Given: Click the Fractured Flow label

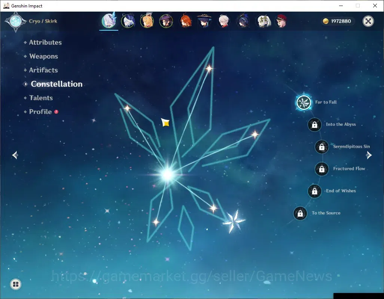Looking at the screenshot, I should click(349, 169).
